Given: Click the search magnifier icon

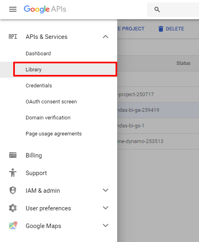Looking at the screenshot, I should click(157, 9).
